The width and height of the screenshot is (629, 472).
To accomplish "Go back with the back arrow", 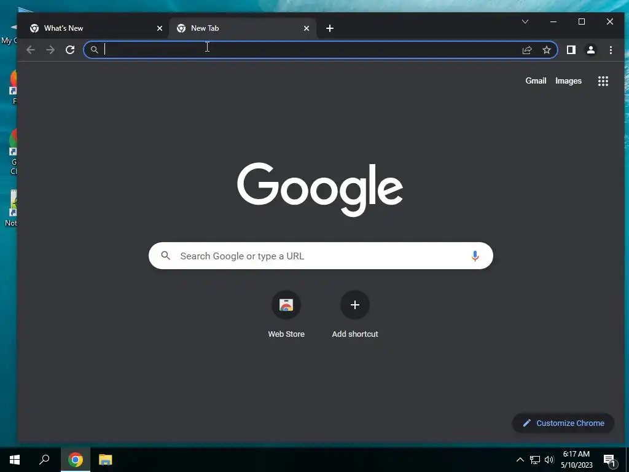I will click(31, 50).
